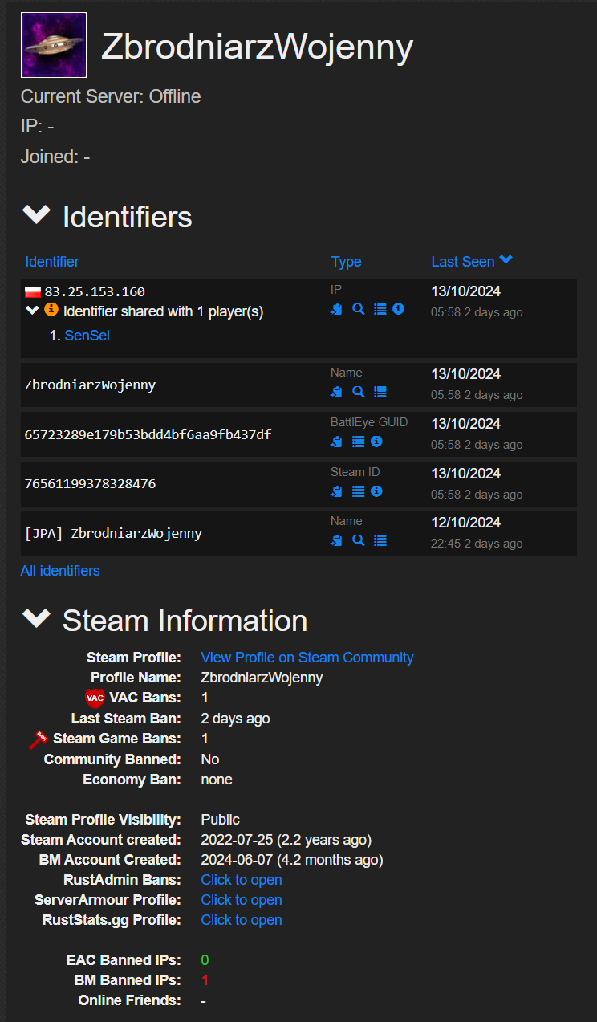This screenshot has height=1022, width=597.
Task: Click the info icon for the BattlEye GUID
Action: 376,442
